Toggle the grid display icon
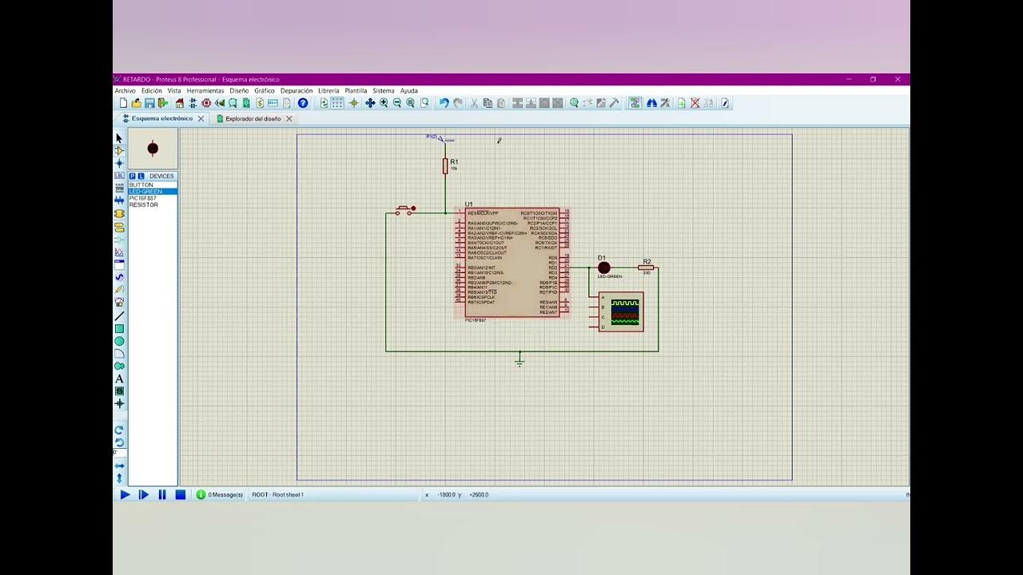 pyautogui.click(x=337, y=103)
